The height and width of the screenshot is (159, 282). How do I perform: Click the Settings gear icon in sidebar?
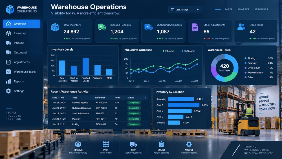pyautogui.click(x=8, y=91)
